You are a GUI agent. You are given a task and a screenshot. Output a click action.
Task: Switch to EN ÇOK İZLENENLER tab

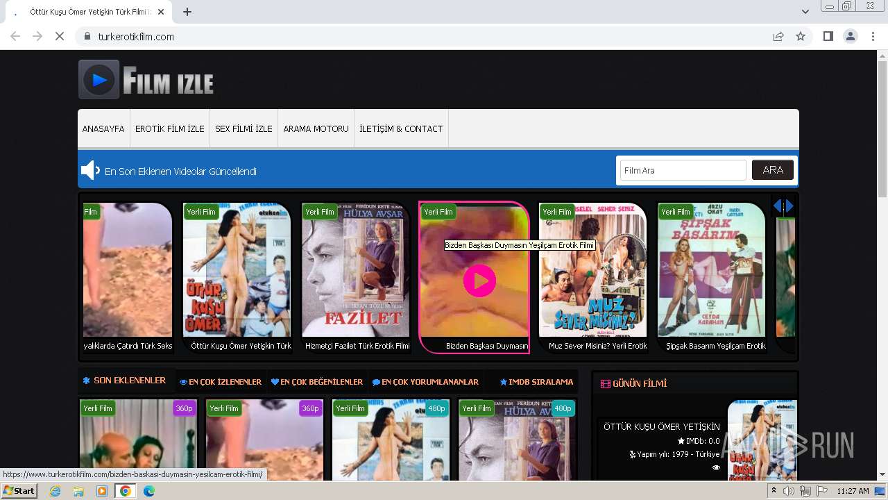(x=221, y=382)
